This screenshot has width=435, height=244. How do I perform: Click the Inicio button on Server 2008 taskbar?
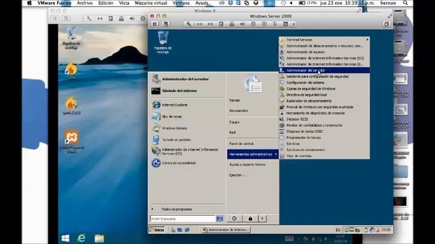click(158, 230)
